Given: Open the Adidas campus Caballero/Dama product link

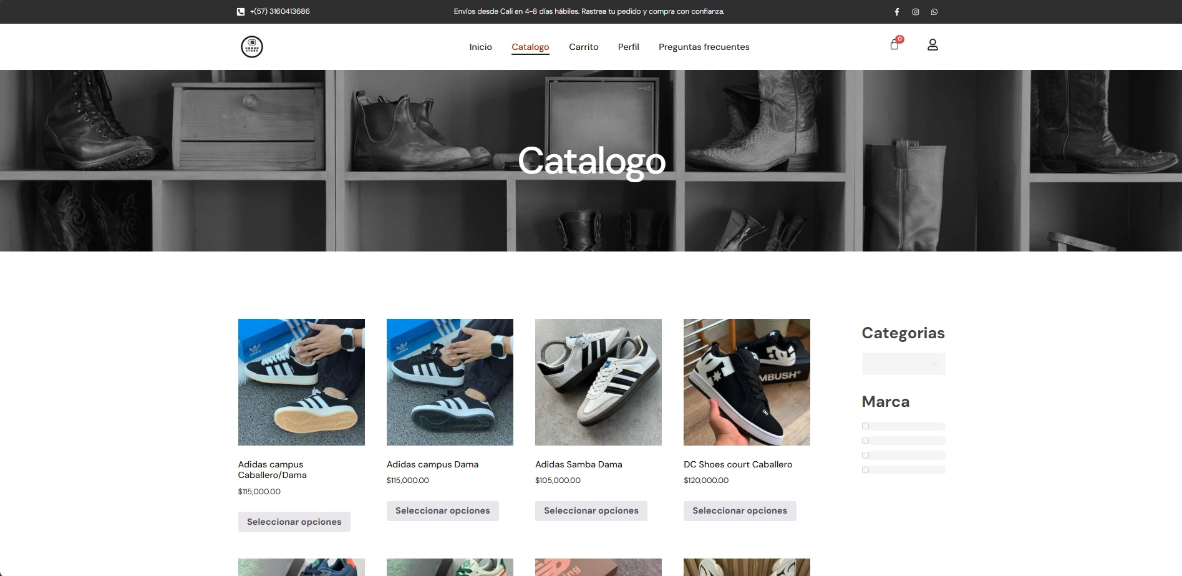Looking at the screenshot, I should [271, 469].
